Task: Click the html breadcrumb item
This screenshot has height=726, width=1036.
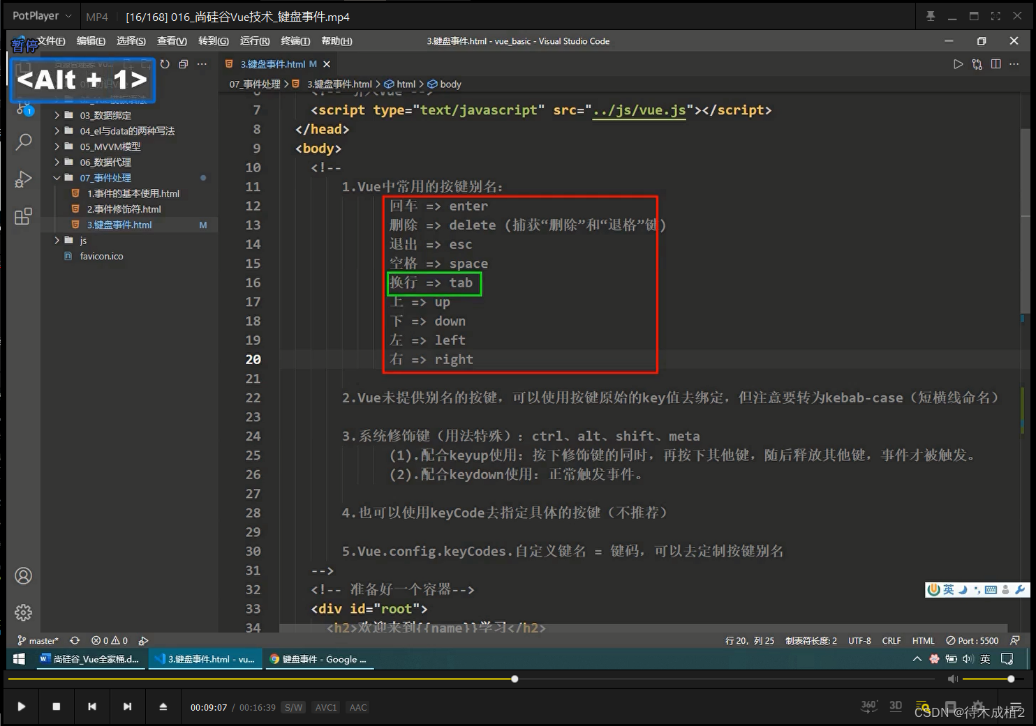Action: click(400, 84)
